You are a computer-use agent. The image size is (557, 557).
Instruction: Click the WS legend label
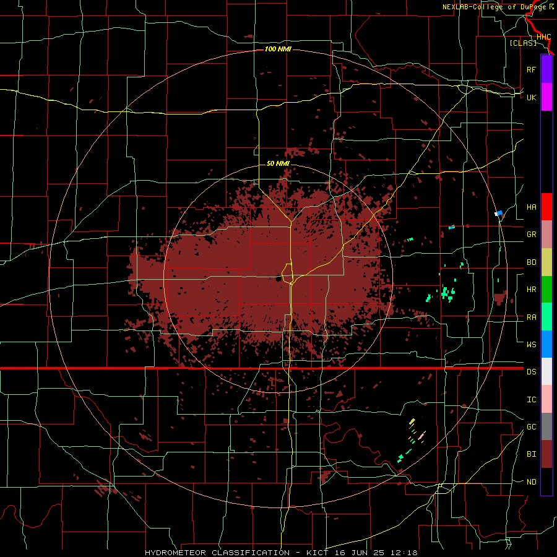coord(531,345)
